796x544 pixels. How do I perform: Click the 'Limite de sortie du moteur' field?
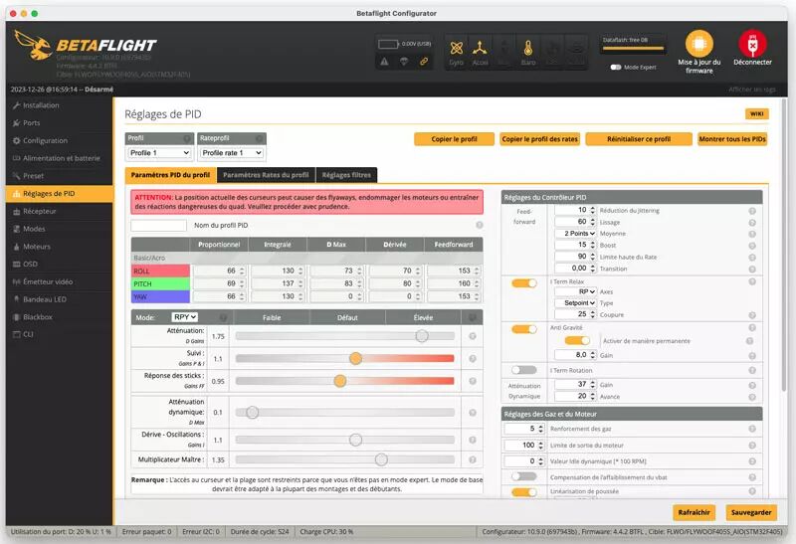click(x=524, y=445)
